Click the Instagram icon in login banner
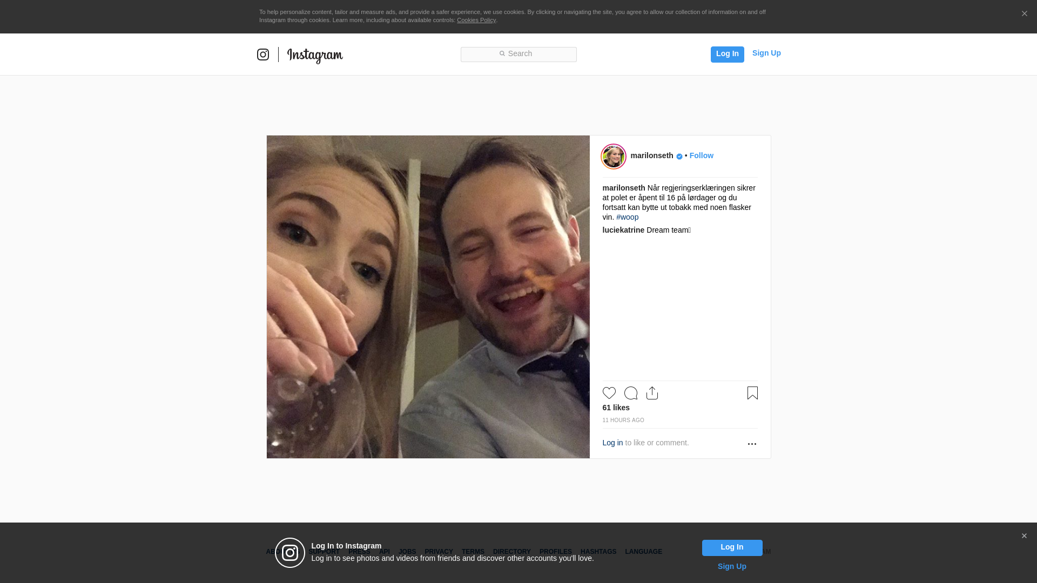 click(290, 553)
